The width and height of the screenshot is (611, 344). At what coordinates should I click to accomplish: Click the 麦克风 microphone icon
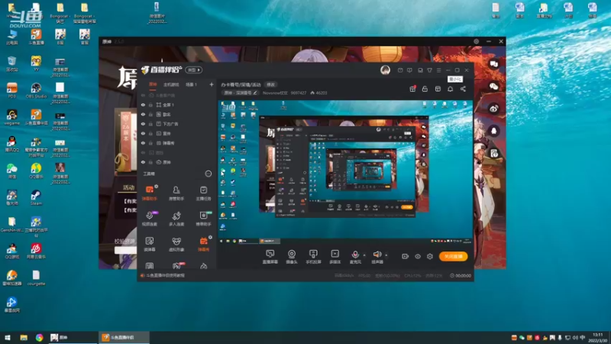[355, 255]
